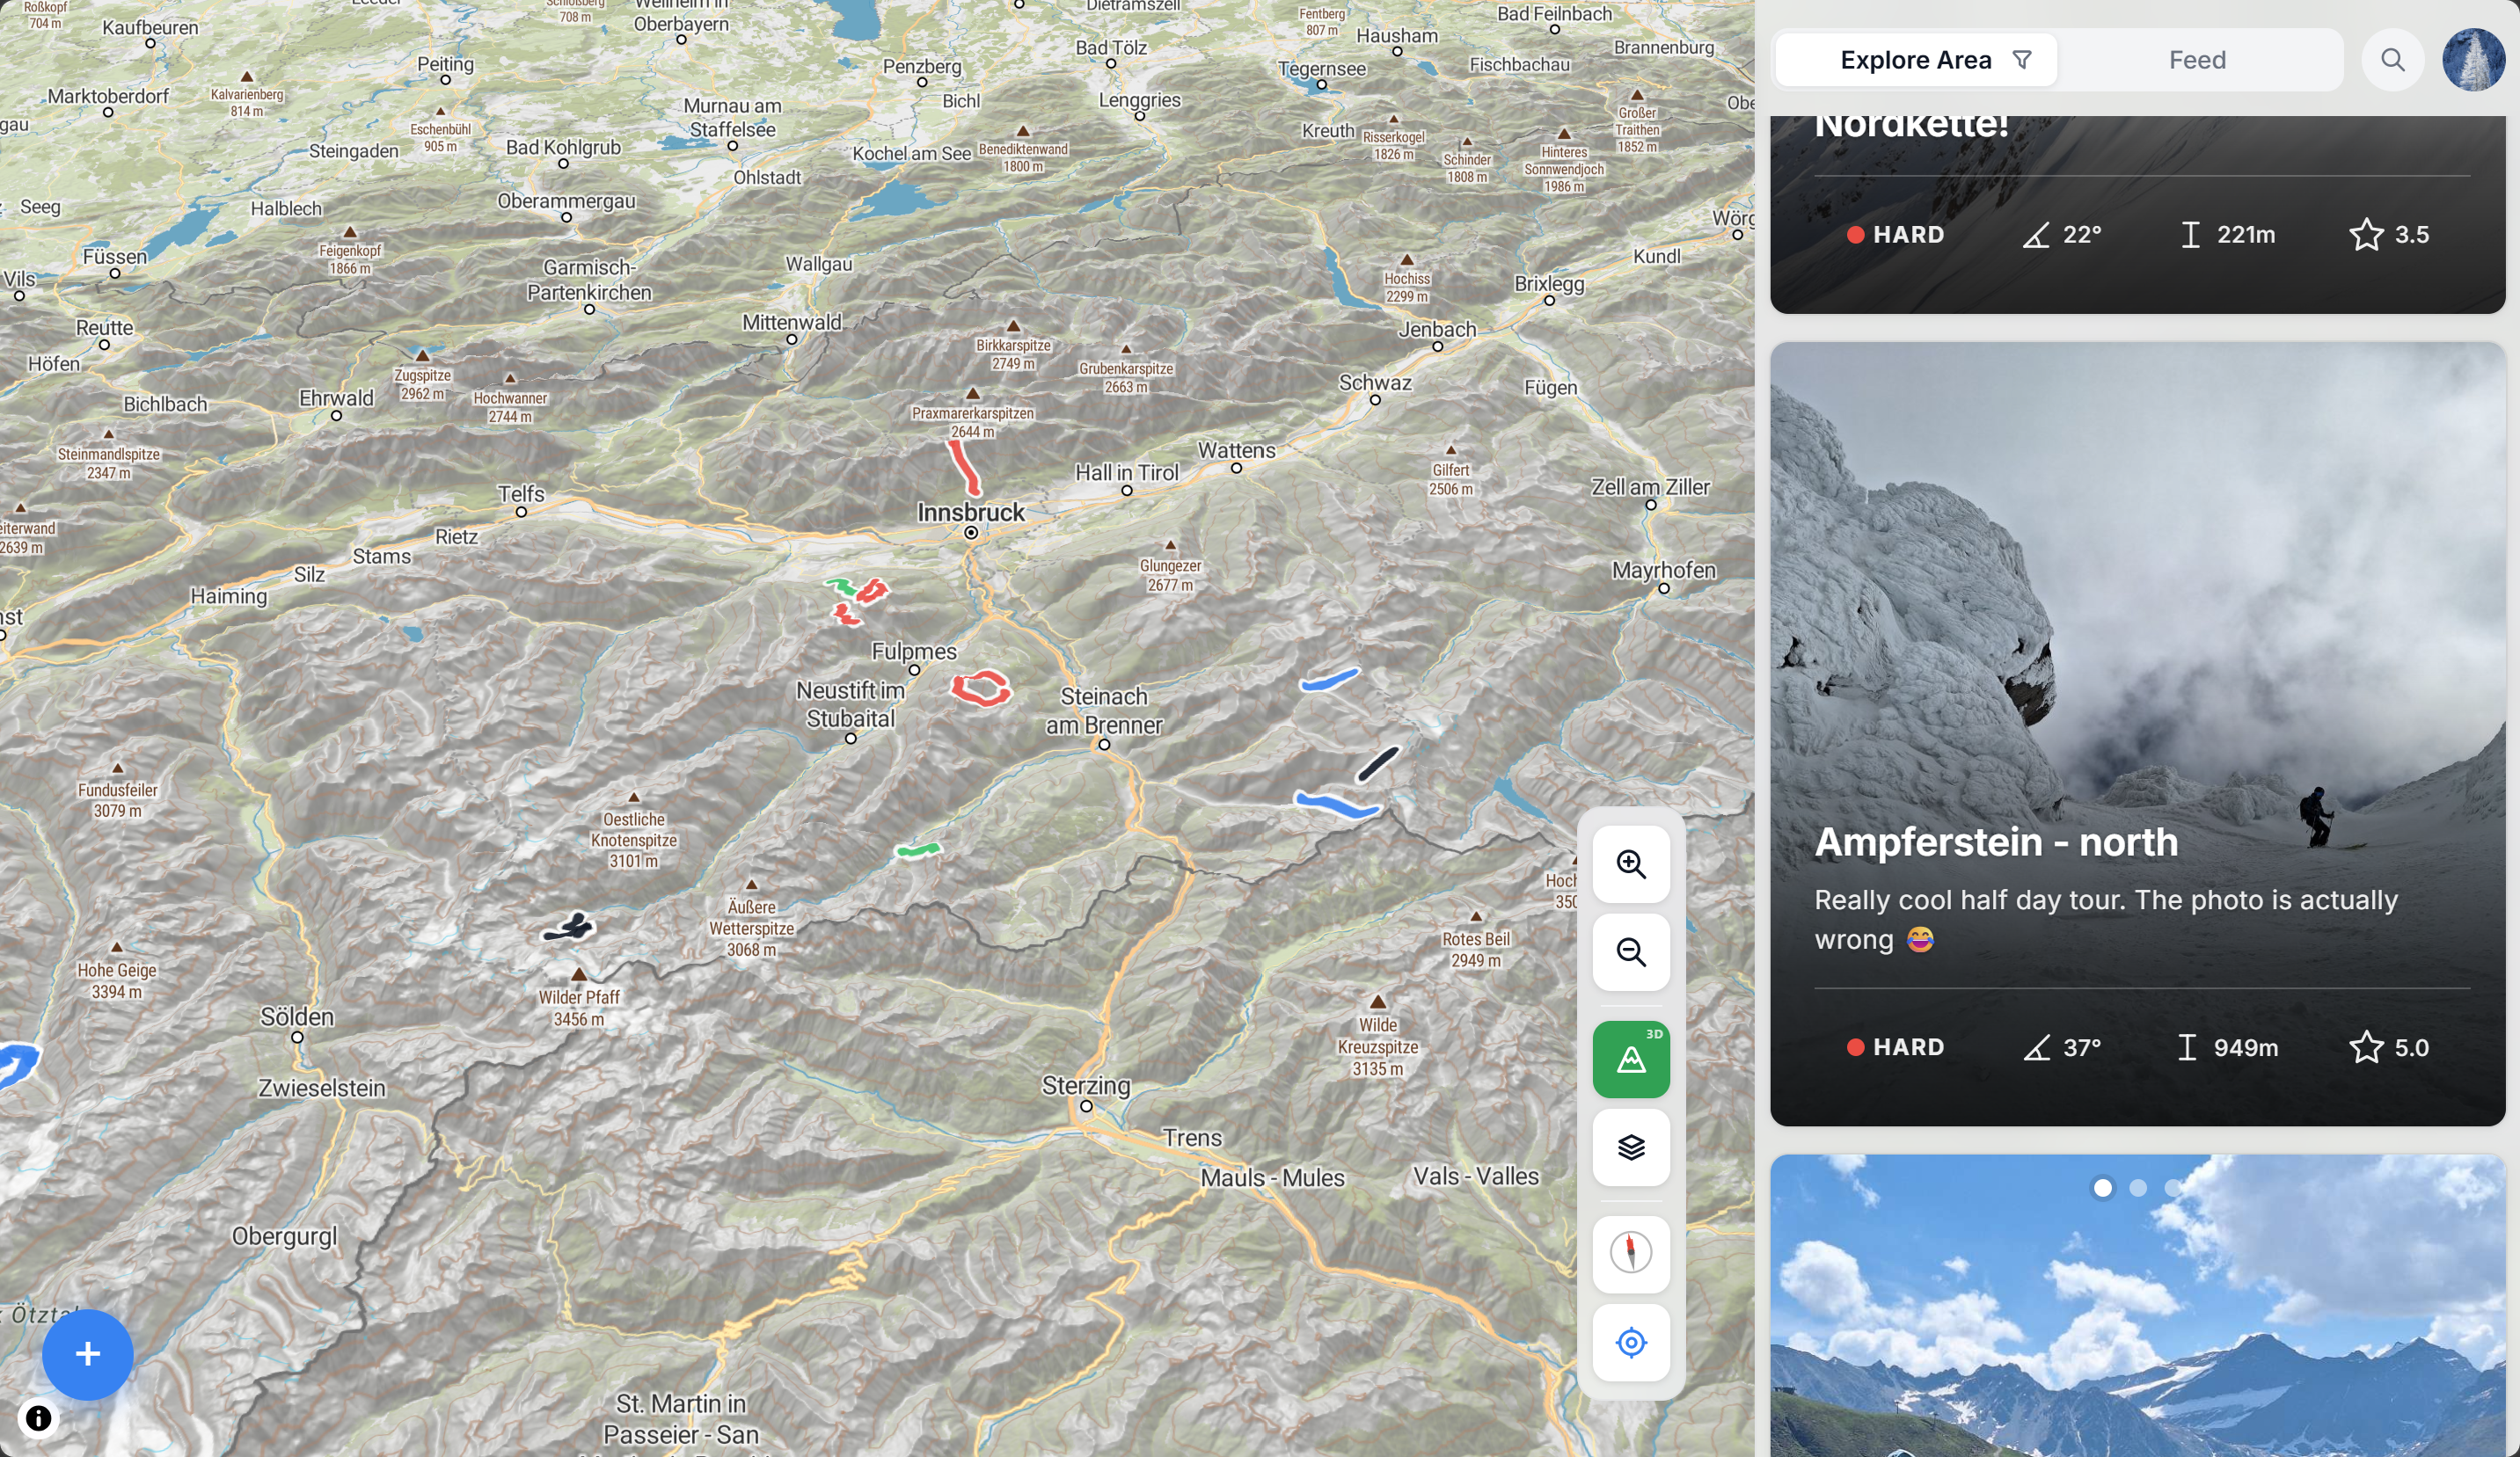
Task: Click the 221m elevation icon
Action: (x=2190, y=234)
